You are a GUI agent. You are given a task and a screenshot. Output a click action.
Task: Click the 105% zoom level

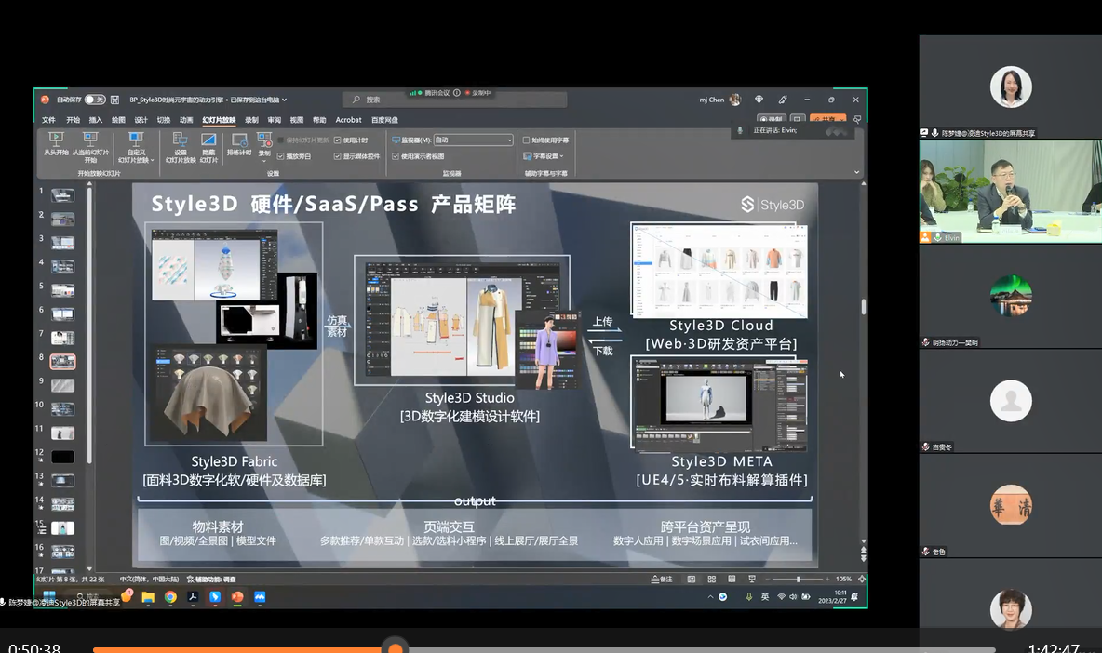tap(843, 580)
